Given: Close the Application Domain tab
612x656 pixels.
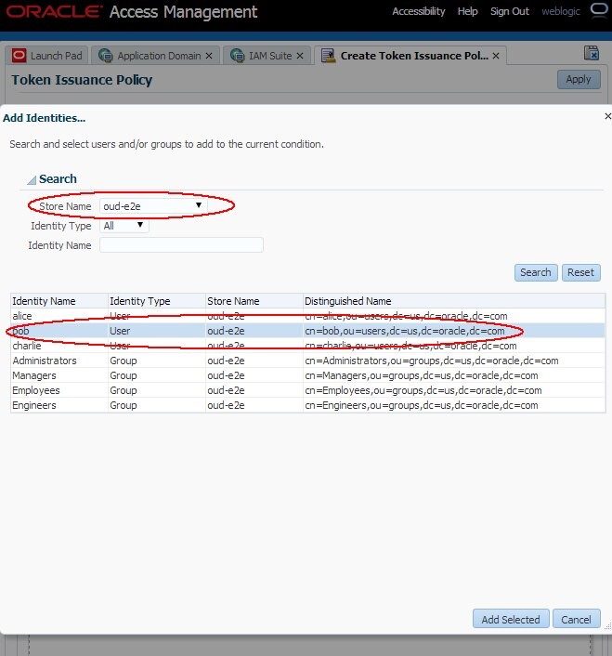Looking at the screenshot, I should click(x=209, y=56).
